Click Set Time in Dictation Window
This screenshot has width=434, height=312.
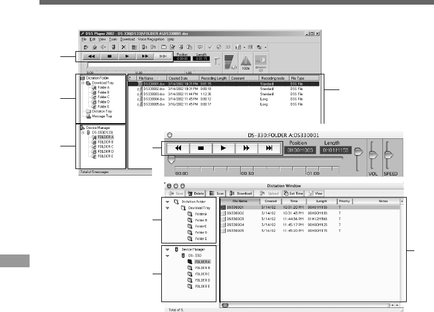tap(293, 193)
